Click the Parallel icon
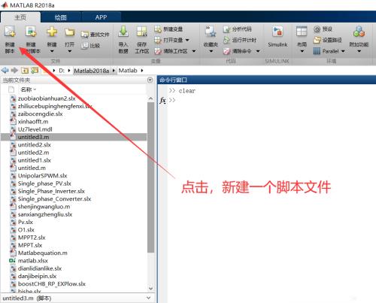376x303 pixels. 317,51
